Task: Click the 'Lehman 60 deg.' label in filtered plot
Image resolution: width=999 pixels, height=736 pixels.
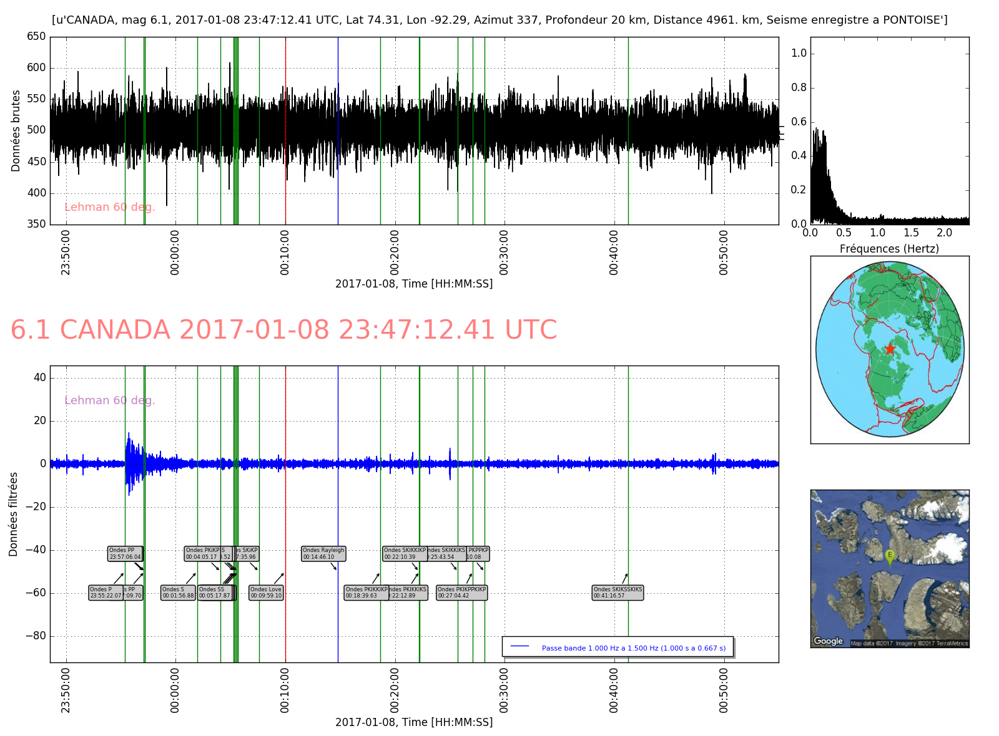Action: (x=109, y=400)
